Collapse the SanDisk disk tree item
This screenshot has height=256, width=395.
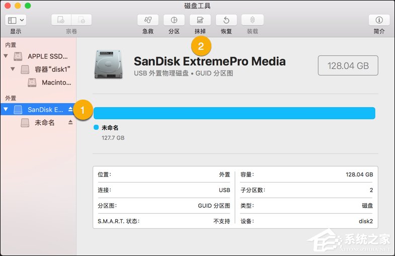pos(6,109)
